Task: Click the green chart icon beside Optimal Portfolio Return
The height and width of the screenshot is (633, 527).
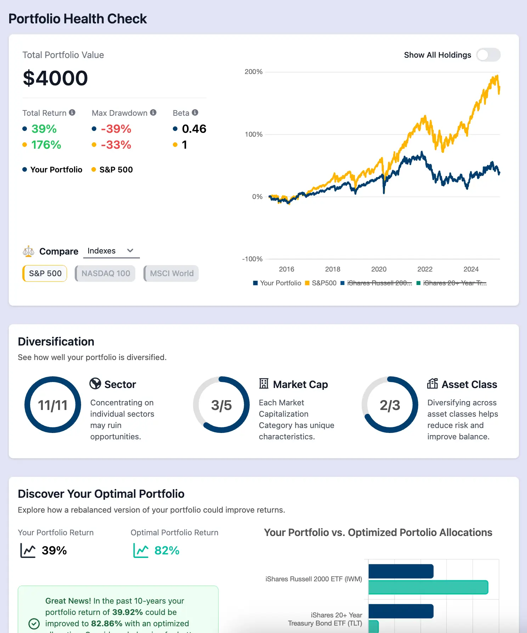Action: tap(141, 551)
